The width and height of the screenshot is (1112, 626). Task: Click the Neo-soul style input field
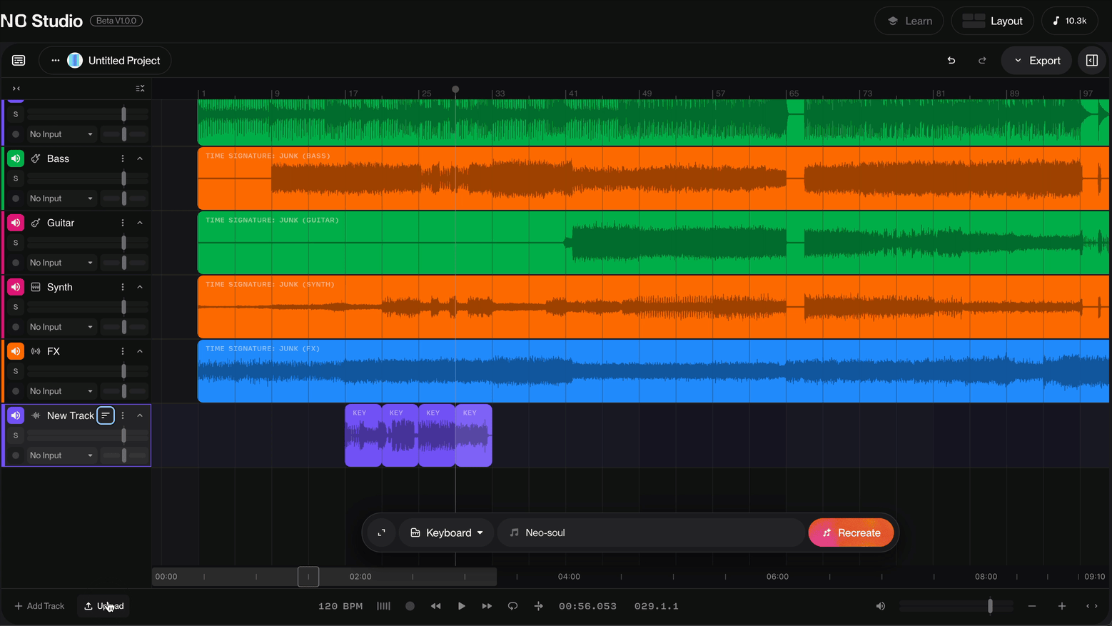[651, 532]
